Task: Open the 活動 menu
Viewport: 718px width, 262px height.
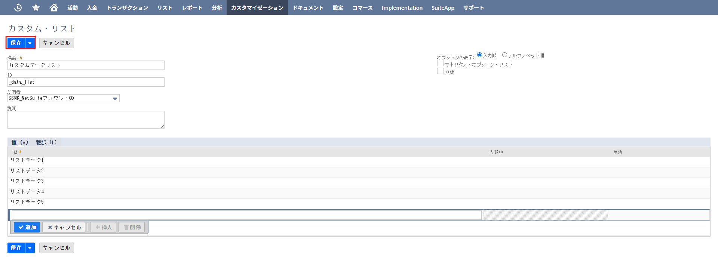Action: [73, 7]
